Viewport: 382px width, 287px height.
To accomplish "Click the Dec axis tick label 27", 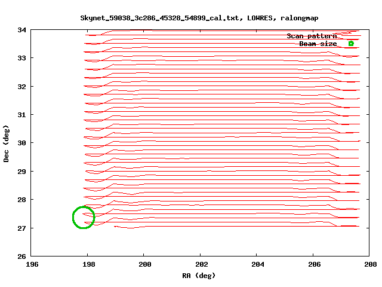I will pos(21,228).
